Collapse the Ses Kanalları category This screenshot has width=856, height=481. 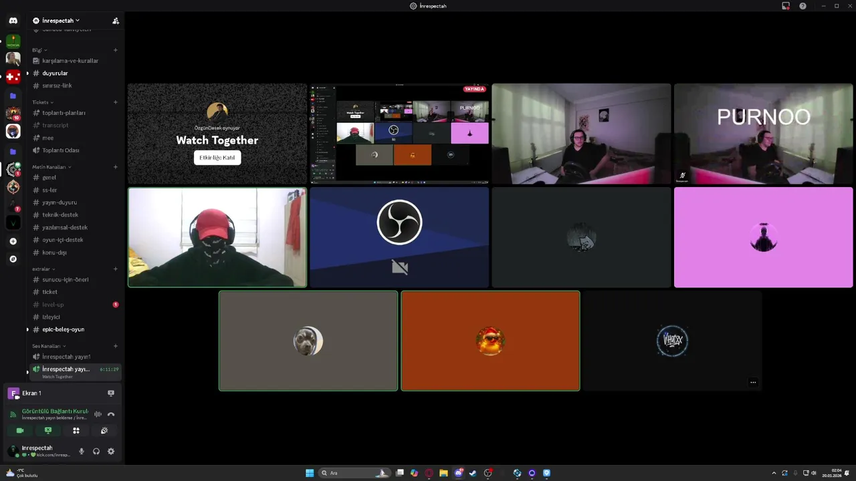coord(48,346)
